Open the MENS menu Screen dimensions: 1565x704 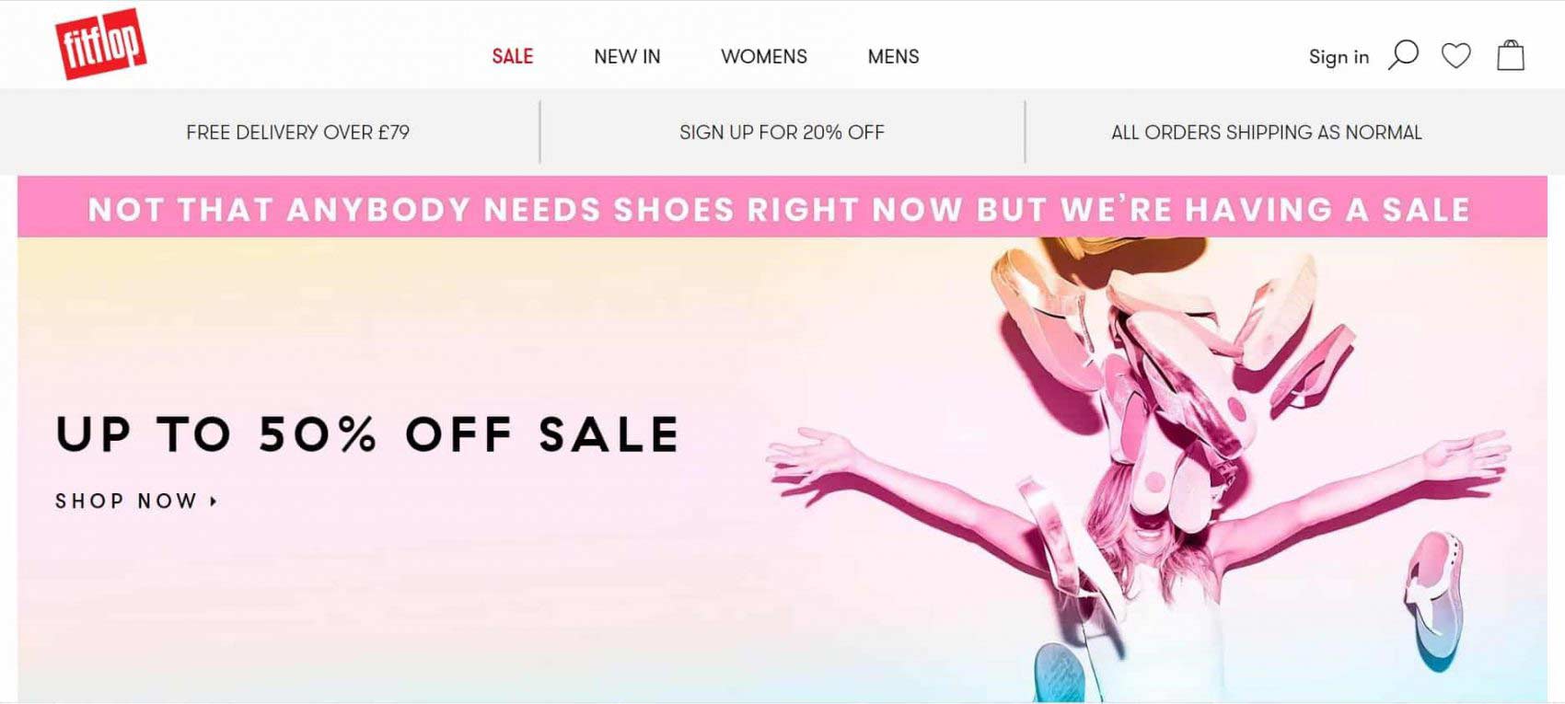pyautogui.click(x=893, y=57)
